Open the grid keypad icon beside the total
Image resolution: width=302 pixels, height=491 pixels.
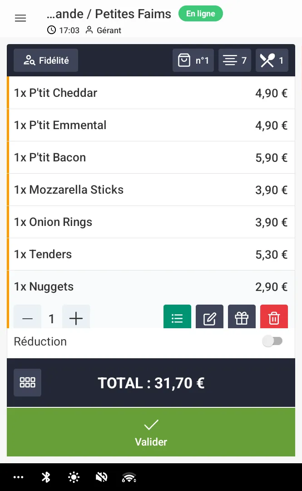coord(28,382)
